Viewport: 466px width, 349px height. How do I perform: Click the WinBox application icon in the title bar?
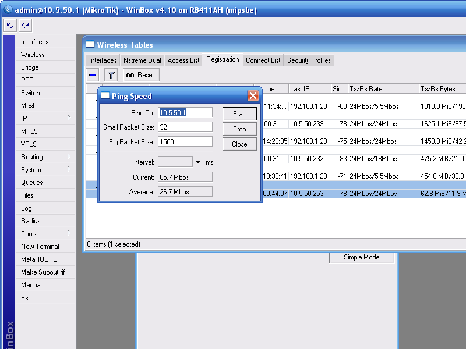[x=8, y=9]
